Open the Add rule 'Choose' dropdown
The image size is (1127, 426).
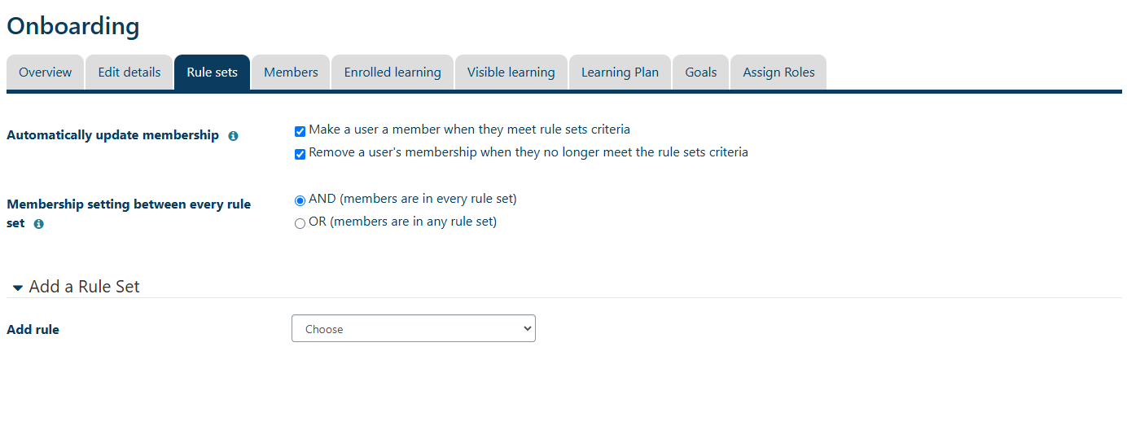(x=413, y=329)
